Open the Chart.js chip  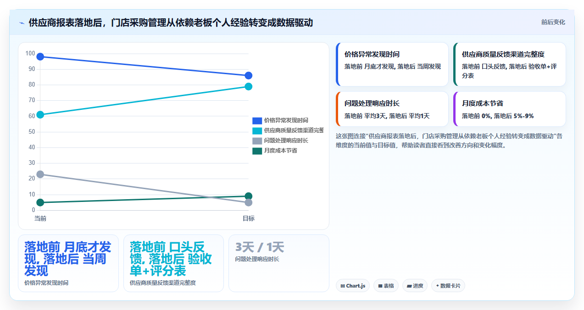point(352,286)
